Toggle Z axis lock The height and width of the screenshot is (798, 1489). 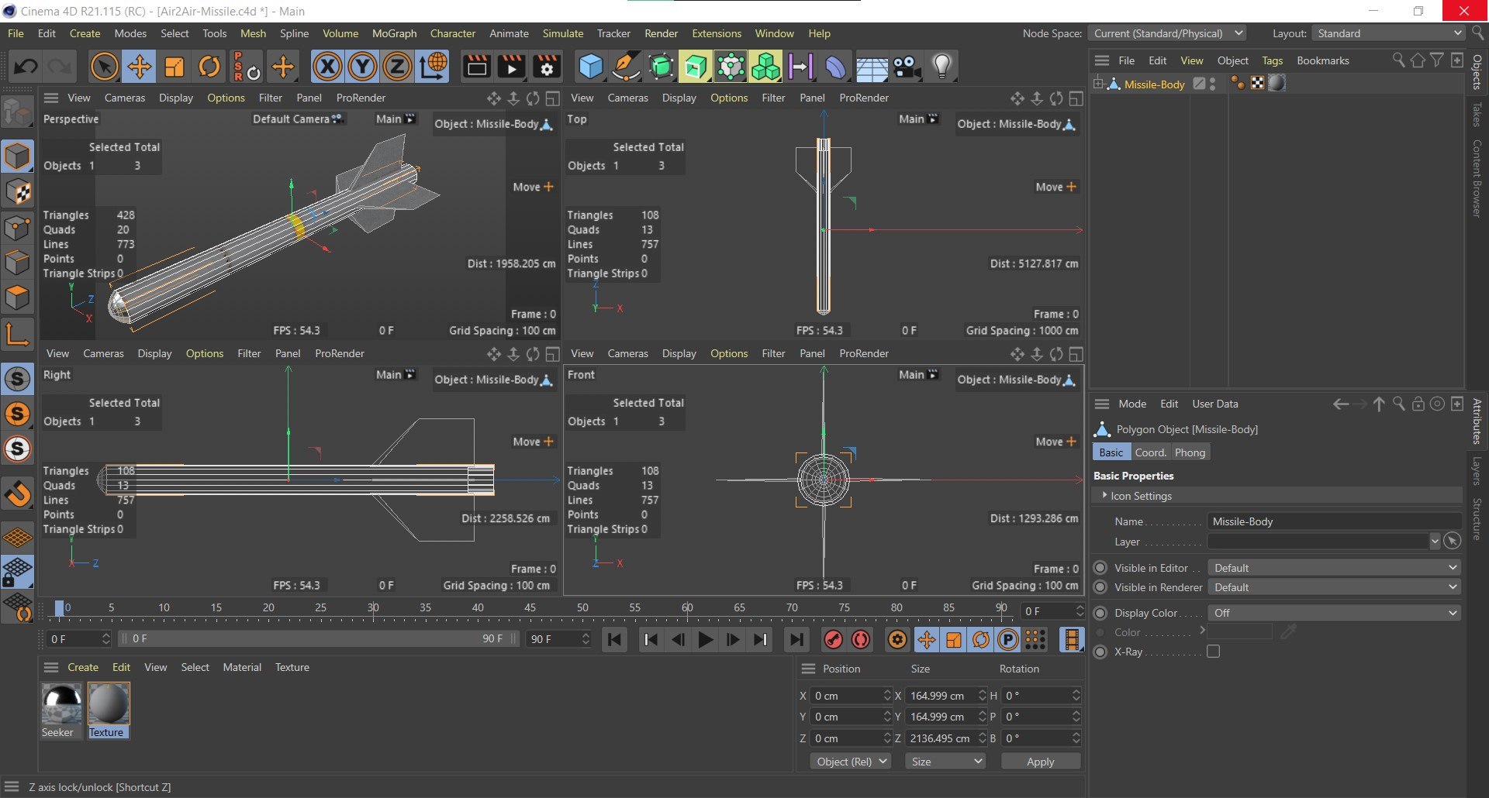[397, 67]
